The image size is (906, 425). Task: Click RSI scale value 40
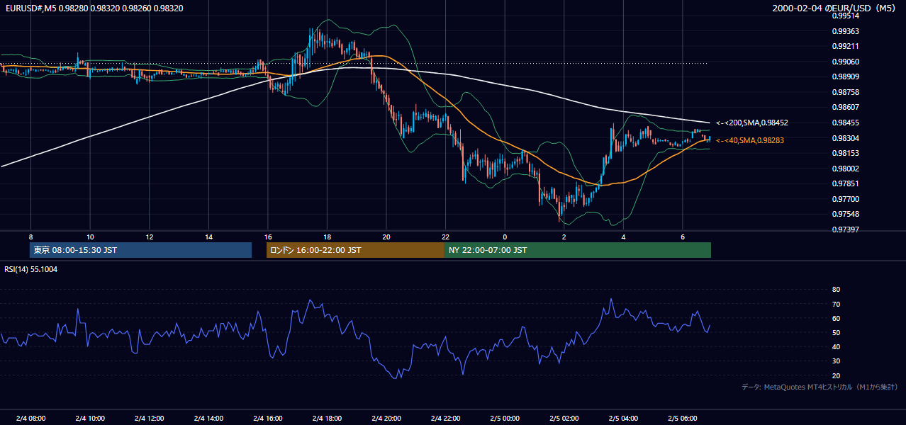(836, 346)
